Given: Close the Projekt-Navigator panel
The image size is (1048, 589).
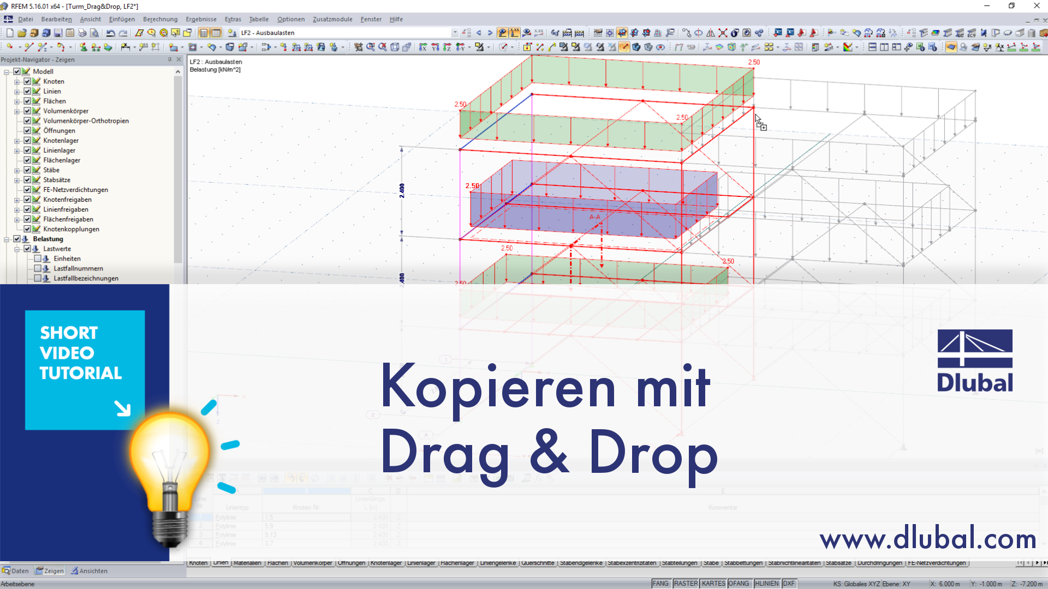Looking at the screenshot, I should click(x=178, y=59).
